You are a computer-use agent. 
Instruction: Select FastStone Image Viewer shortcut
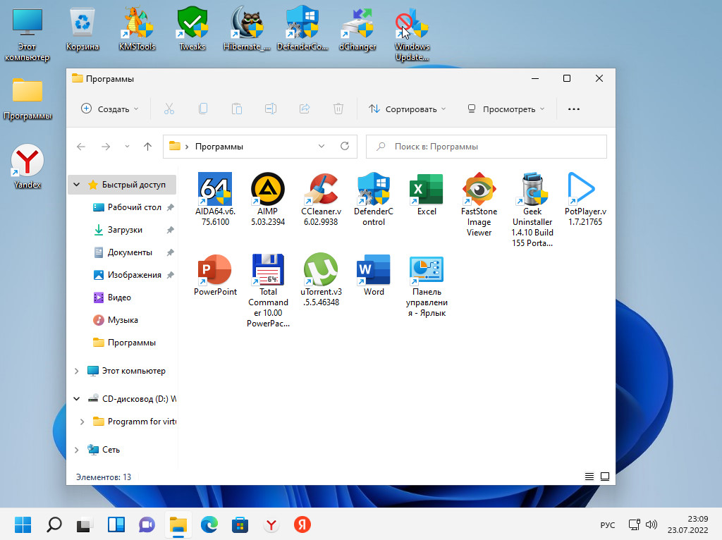[x=479, y=204]
